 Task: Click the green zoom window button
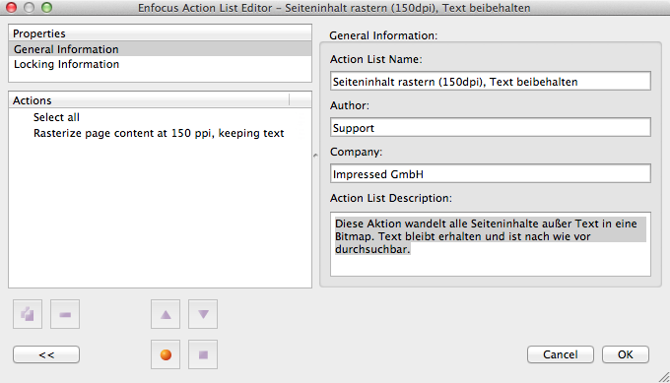coord(46,7)
